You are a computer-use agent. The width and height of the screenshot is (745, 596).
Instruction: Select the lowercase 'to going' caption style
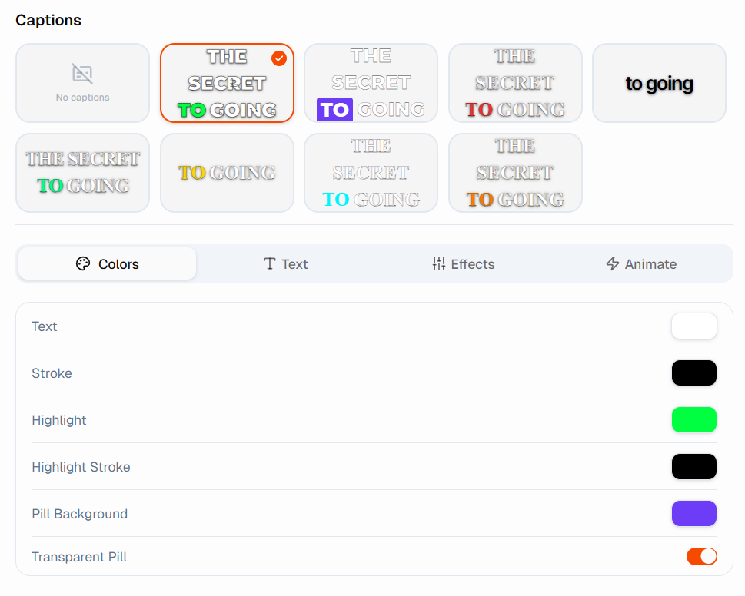point(659,83)
